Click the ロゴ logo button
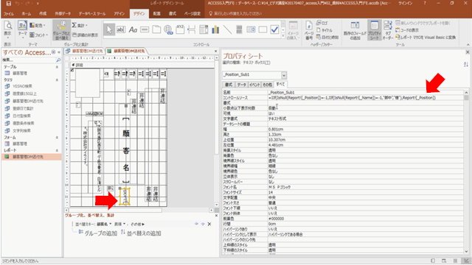The image size is (472, 265). (x=322, y=23)
